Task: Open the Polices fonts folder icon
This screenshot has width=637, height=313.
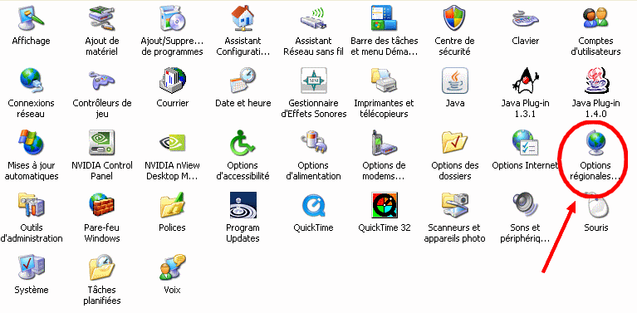Action: coord(172,205)
